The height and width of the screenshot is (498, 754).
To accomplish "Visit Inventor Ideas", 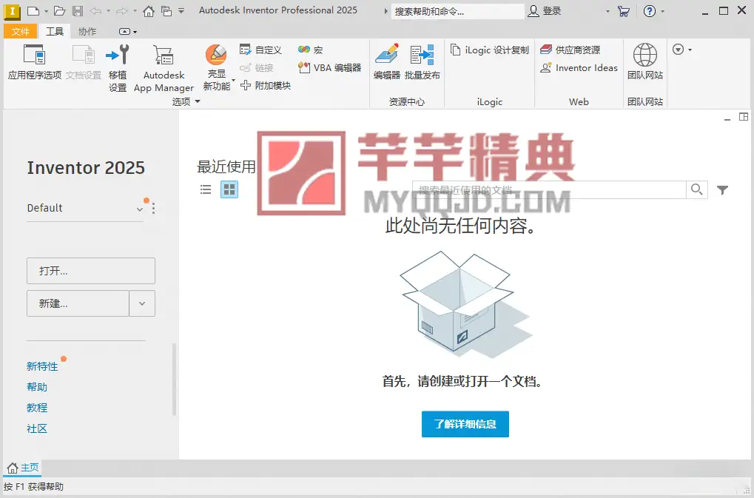I will tap(579, 68).
